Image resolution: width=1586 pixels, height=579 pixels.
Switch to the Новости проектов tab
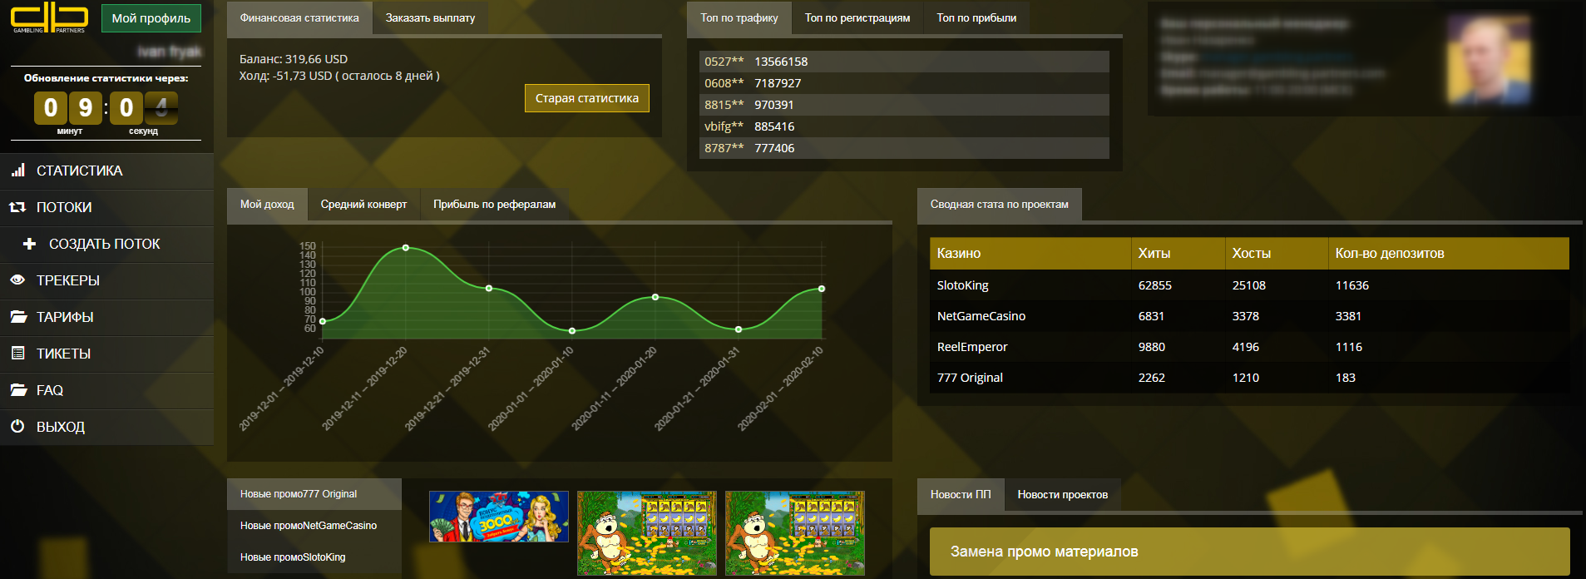(1063, 495)
